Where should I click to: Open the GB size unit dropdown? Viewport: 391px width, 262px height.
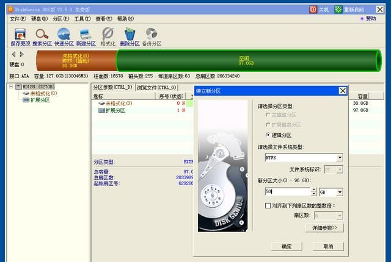click(x=340, y=192)
